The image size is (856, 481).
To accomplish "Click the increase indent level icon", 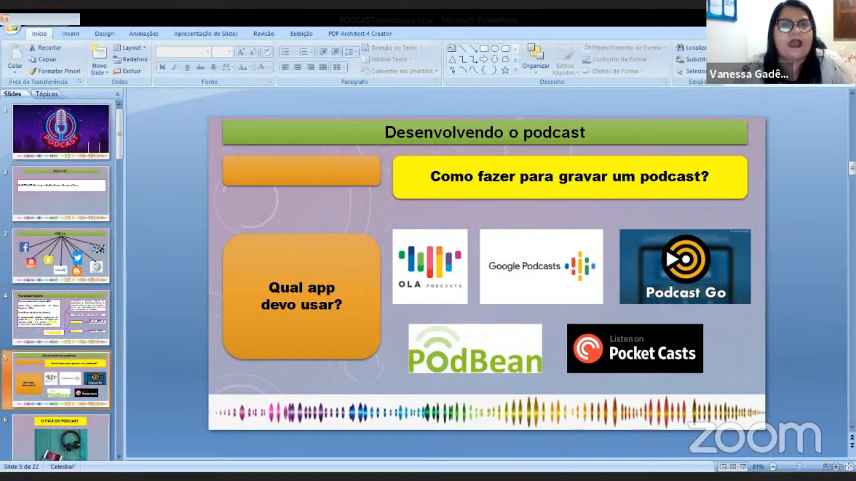I will click(x=335, y=52).
